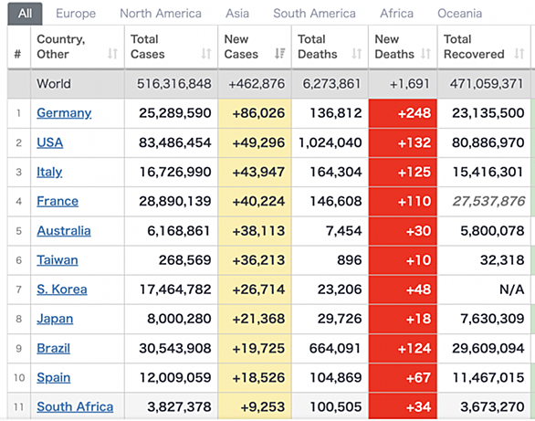Screen dimensions: 535x421
Task: Click the Total Recovered header text
Action: tap(474, 47)
